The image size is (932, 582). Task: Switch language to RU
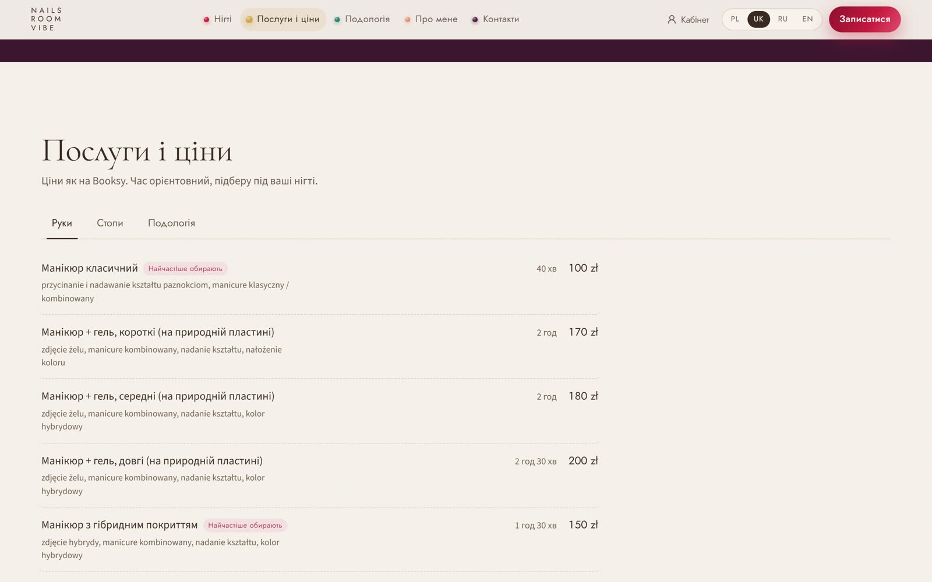pyautogui.click(x=783, y=19)
